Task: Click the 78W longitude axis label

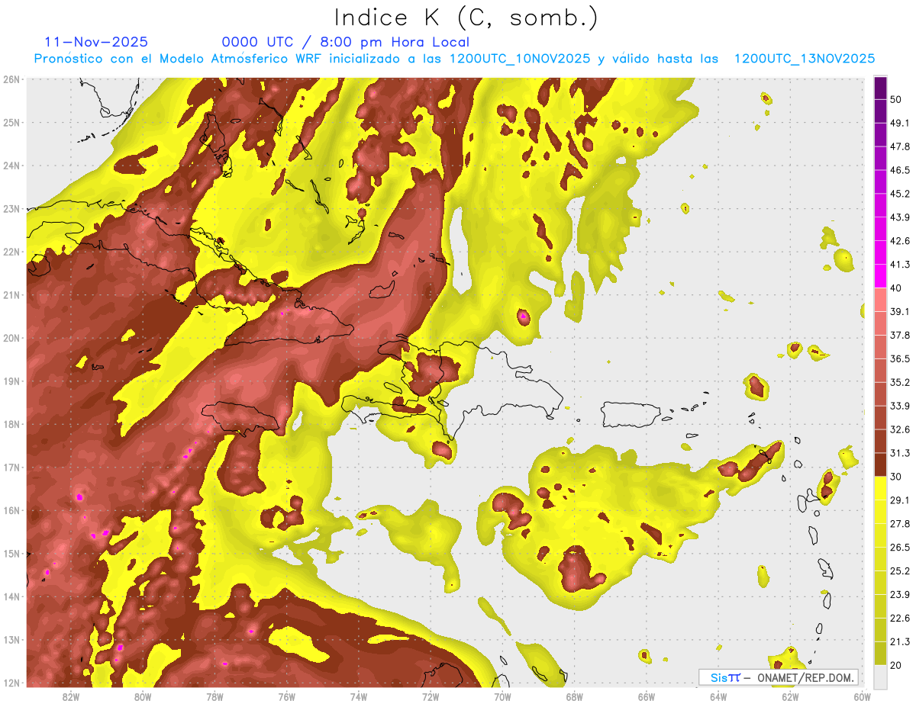Action: click(x=214, y=696)
